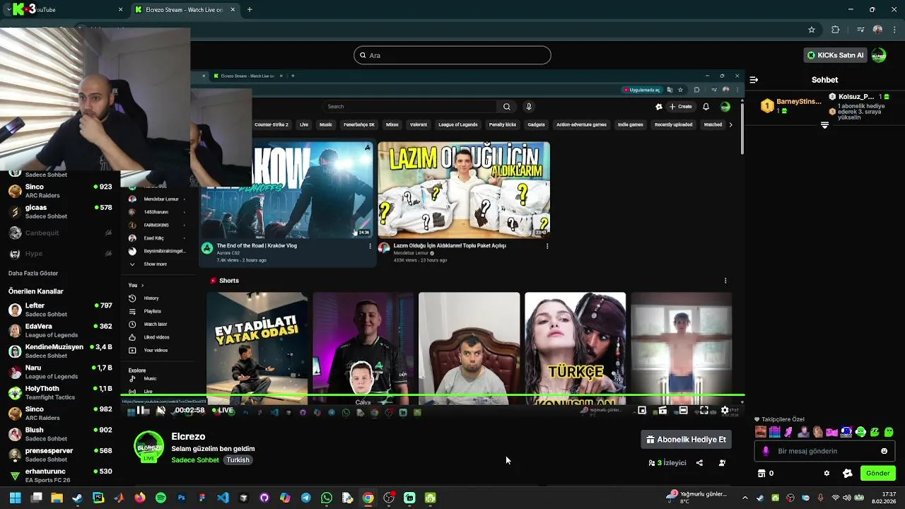905x509 pixels.
Task: Open HolyThoth channel
Action: click(x=60, y=392)
